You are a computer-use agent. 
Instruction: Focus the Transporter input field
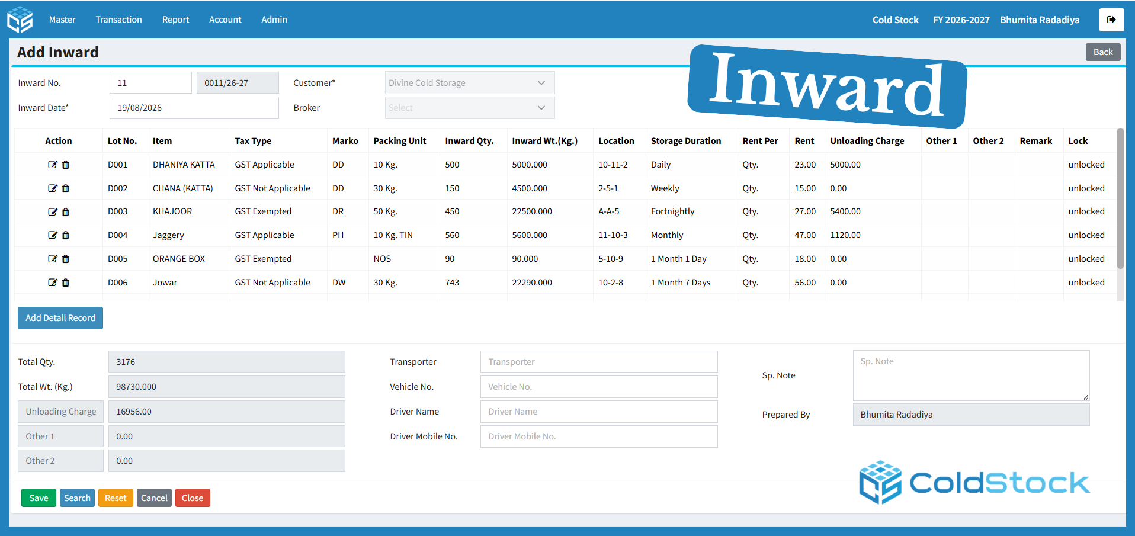(x=599, y=362)
